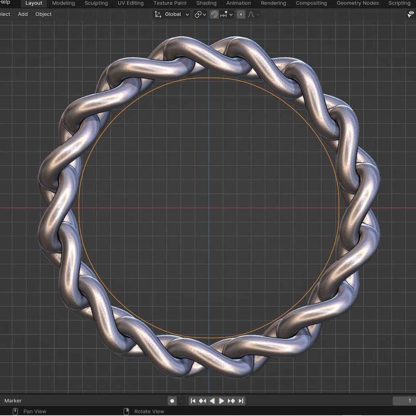Click the Pan View status text
Screen dimensions: 416x416
click(x=35, y=412)
